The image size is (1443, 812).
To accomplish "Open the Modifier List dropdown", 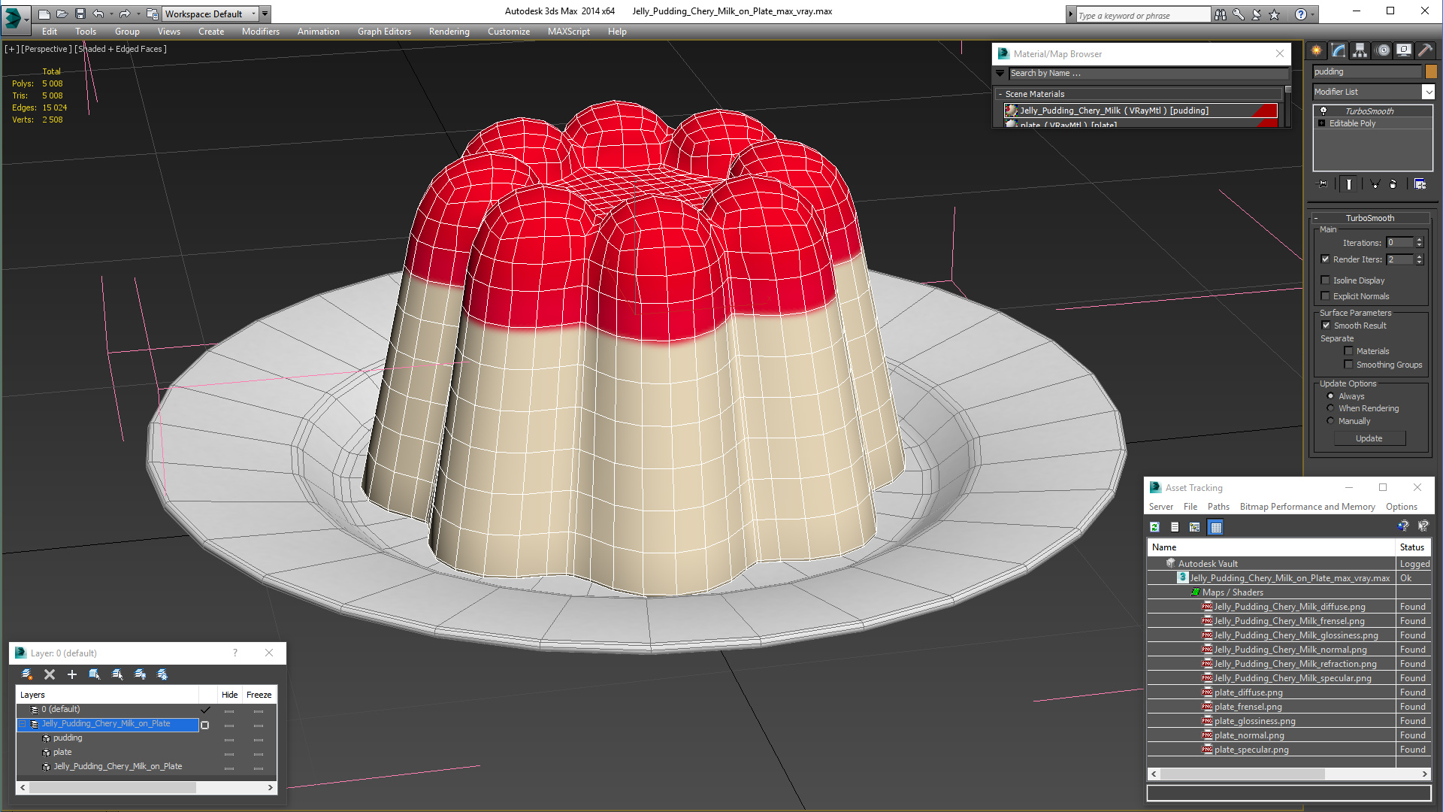I will coord(1428,92).
